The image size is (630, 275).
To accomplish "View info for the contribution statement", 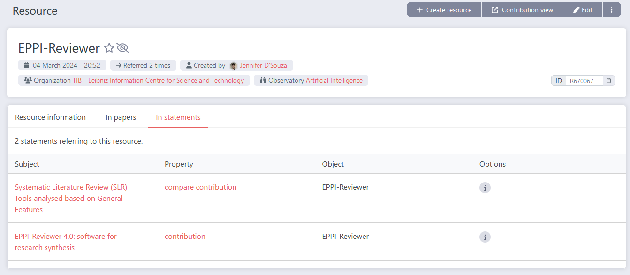I will tap(485, 237).
